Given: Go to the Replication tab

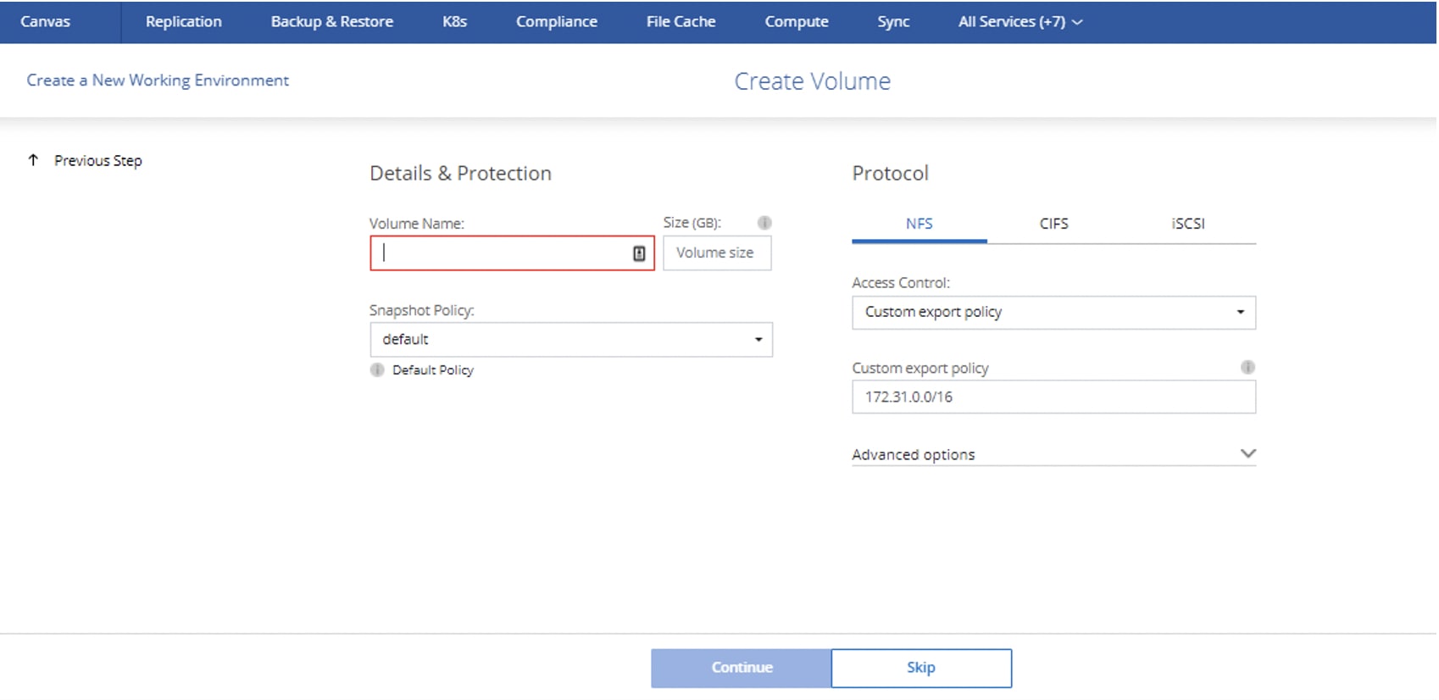Looking at the screenshot, I should pyautogui.click(x=183, y=22).
